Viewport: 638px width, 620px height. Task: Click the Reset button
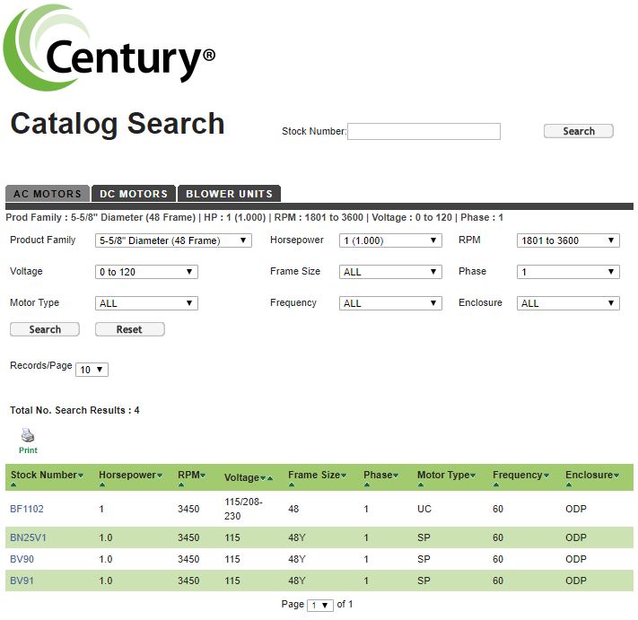[x=130, y=329]
